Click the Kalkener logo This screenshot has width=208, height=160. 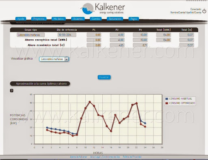103,9
